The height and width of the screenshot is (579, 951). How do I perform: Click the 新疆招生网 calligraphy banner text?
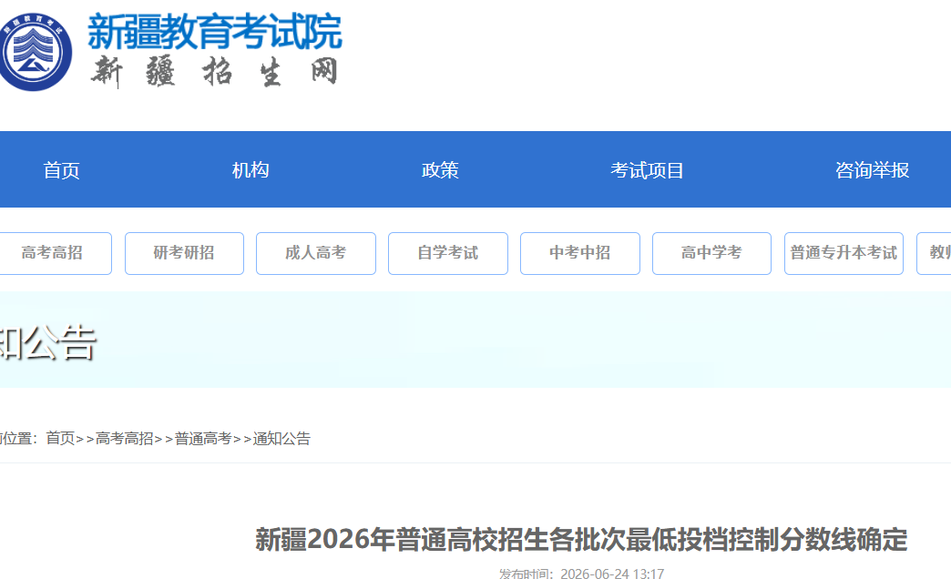pyautogui.click(x=215, y=72)
